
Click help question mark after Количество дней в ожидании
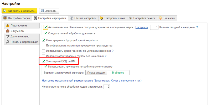(197, 27)
